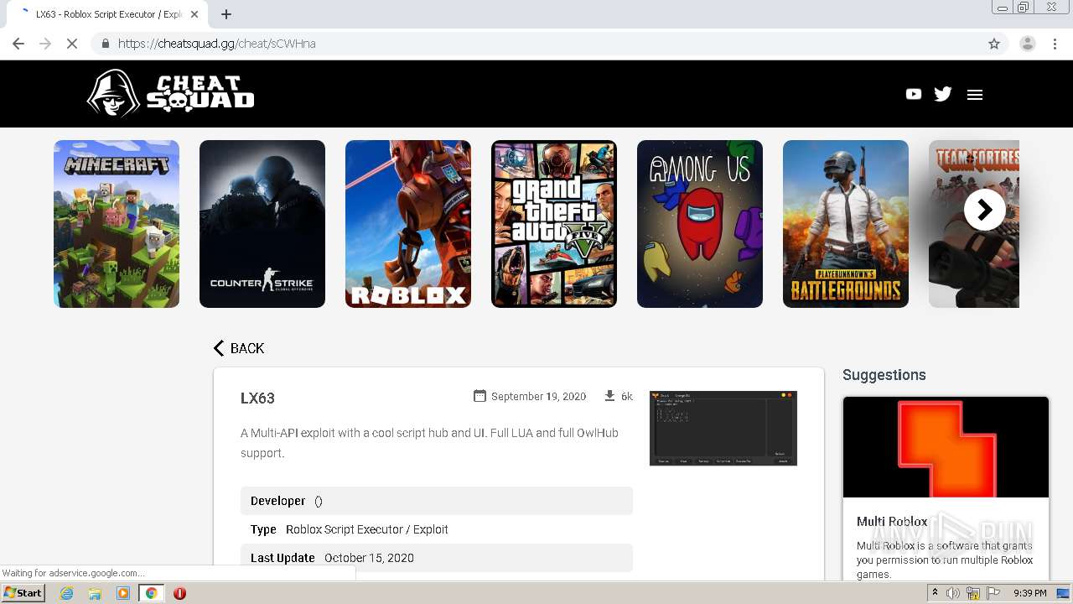This screenshot has height=604, width=1073.
Task: Select the Roblox game card
Action: (408, 224)
